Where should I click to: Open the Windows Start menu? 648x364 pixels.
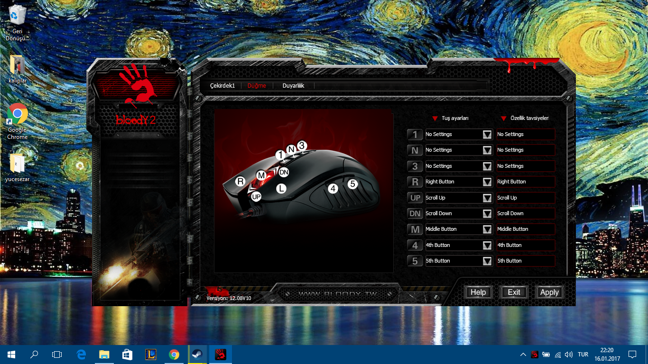pos(11,355)
